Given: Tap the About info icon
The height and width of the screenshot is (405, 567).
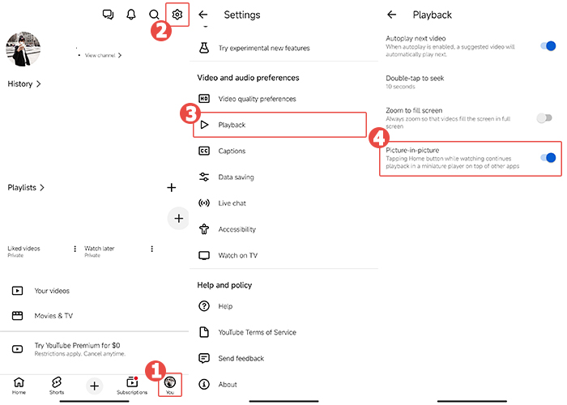Looking at the screenshot, I should (x=204, y=384).
